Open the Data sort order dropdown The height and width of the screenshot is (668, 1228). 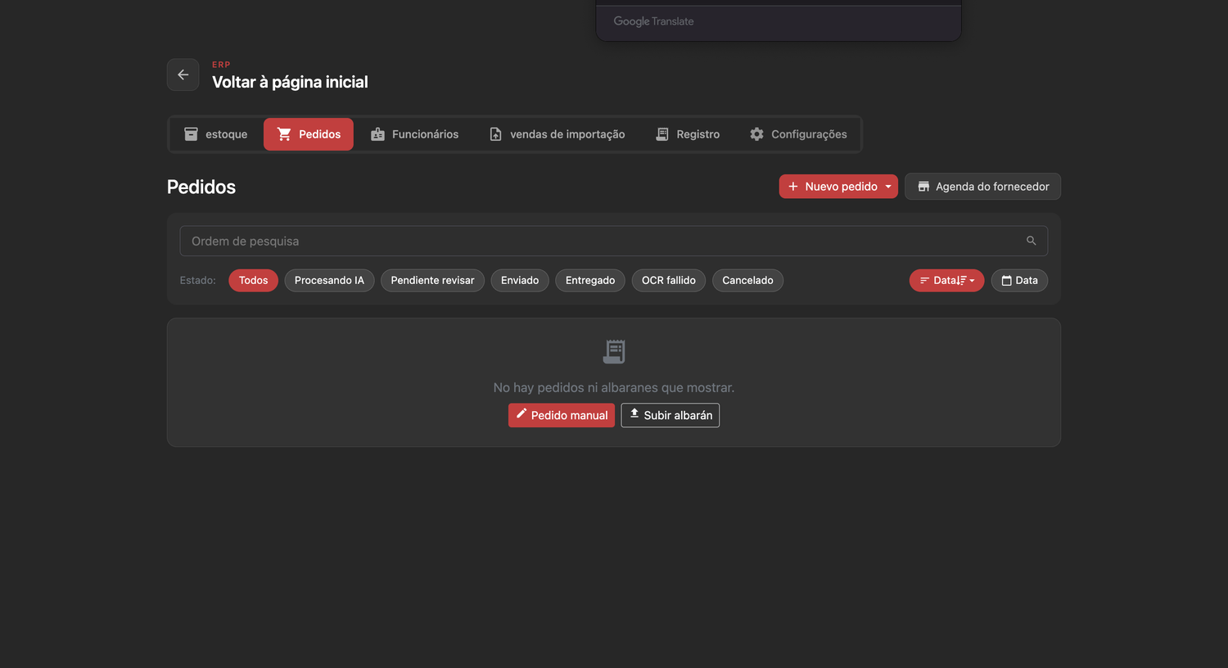coord(946,280)
